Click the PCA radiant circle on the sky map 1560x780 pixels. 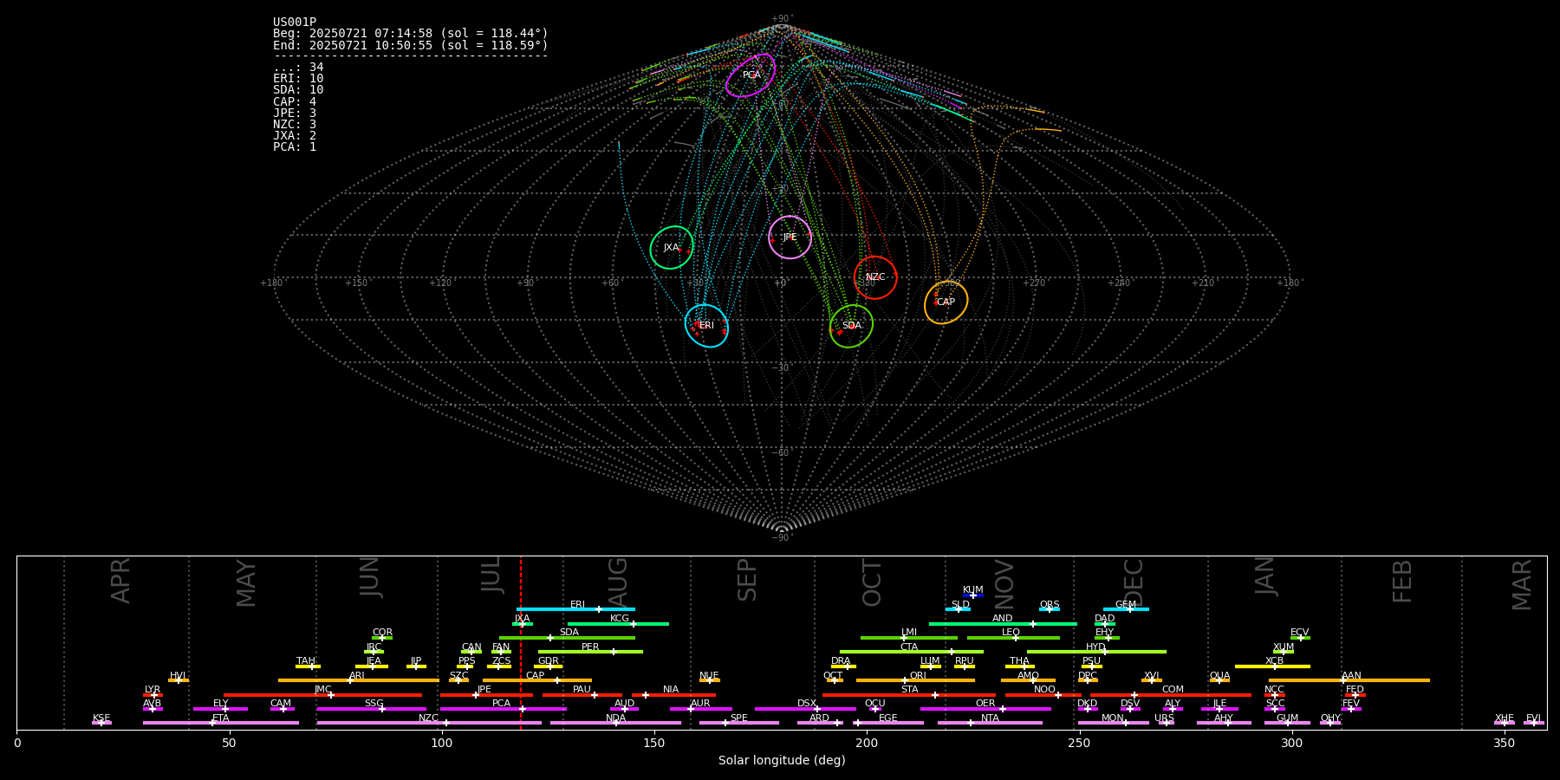click(751, 75)
